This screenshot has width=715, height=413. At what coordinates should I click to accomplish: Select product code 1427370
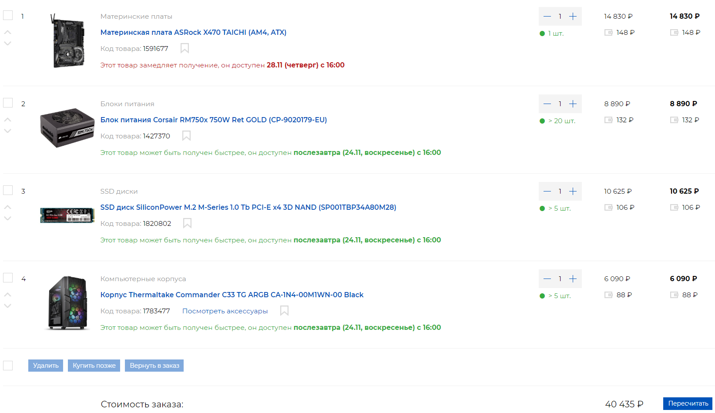pos(157,136)
